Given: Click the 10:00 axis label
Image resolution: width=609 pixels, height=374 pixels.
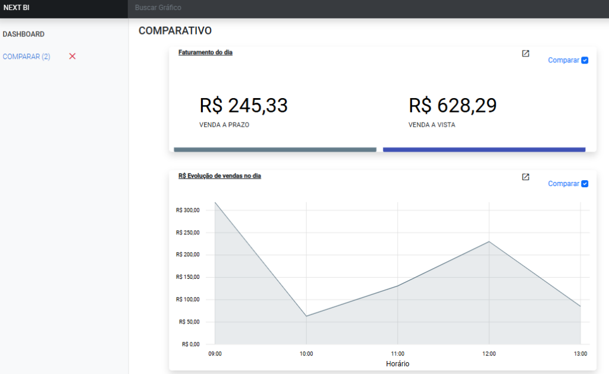Looking at the screenshot, I should coord(306,354).
